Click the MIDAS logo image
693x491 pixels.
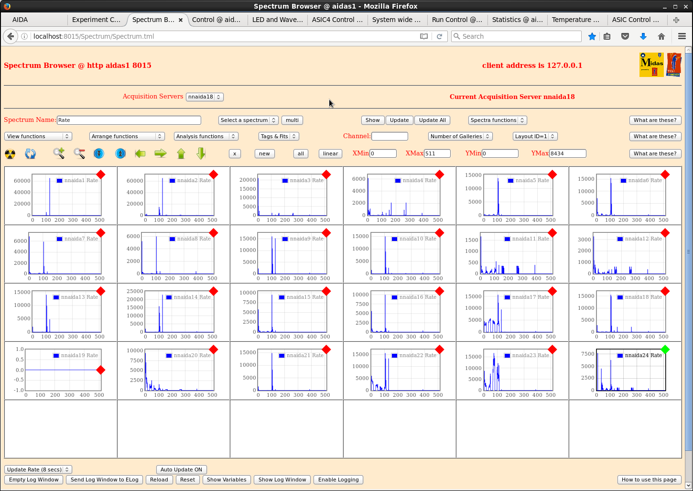point(652,65)
